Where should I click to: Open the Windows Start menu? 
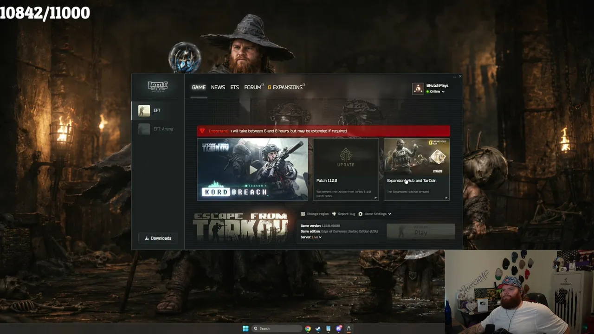(245, 328)
